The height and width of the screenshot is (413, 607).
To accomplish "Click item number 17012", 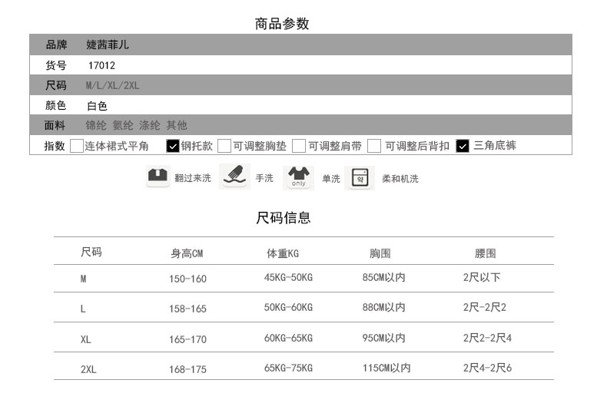I will pos(101,65).
